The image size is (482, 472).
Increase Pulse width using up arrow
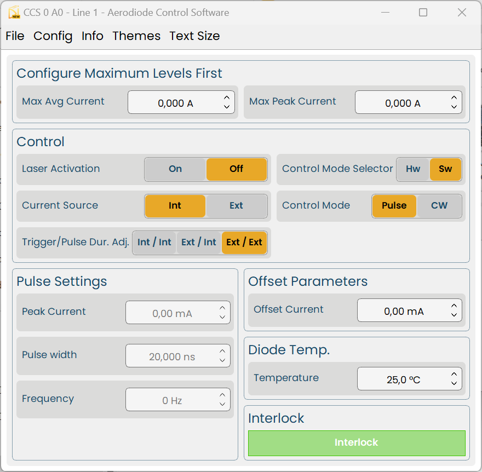pyautogui.click(x=222, y=351)
